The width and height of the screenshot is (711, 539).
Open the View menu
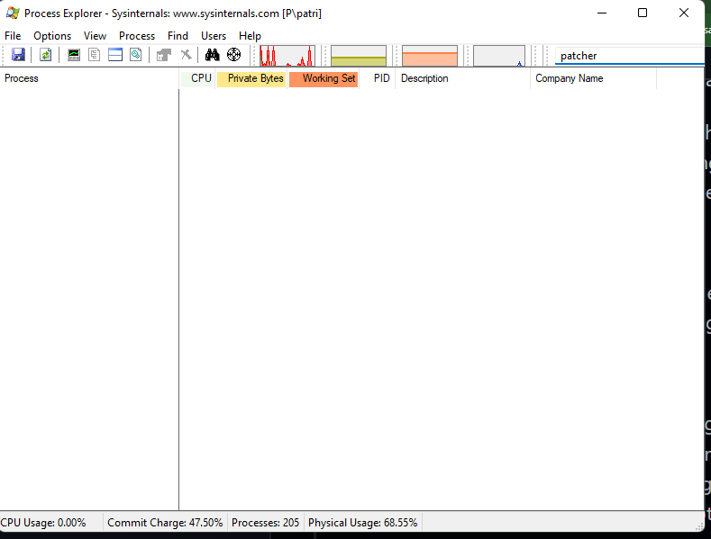pos(95,36)
